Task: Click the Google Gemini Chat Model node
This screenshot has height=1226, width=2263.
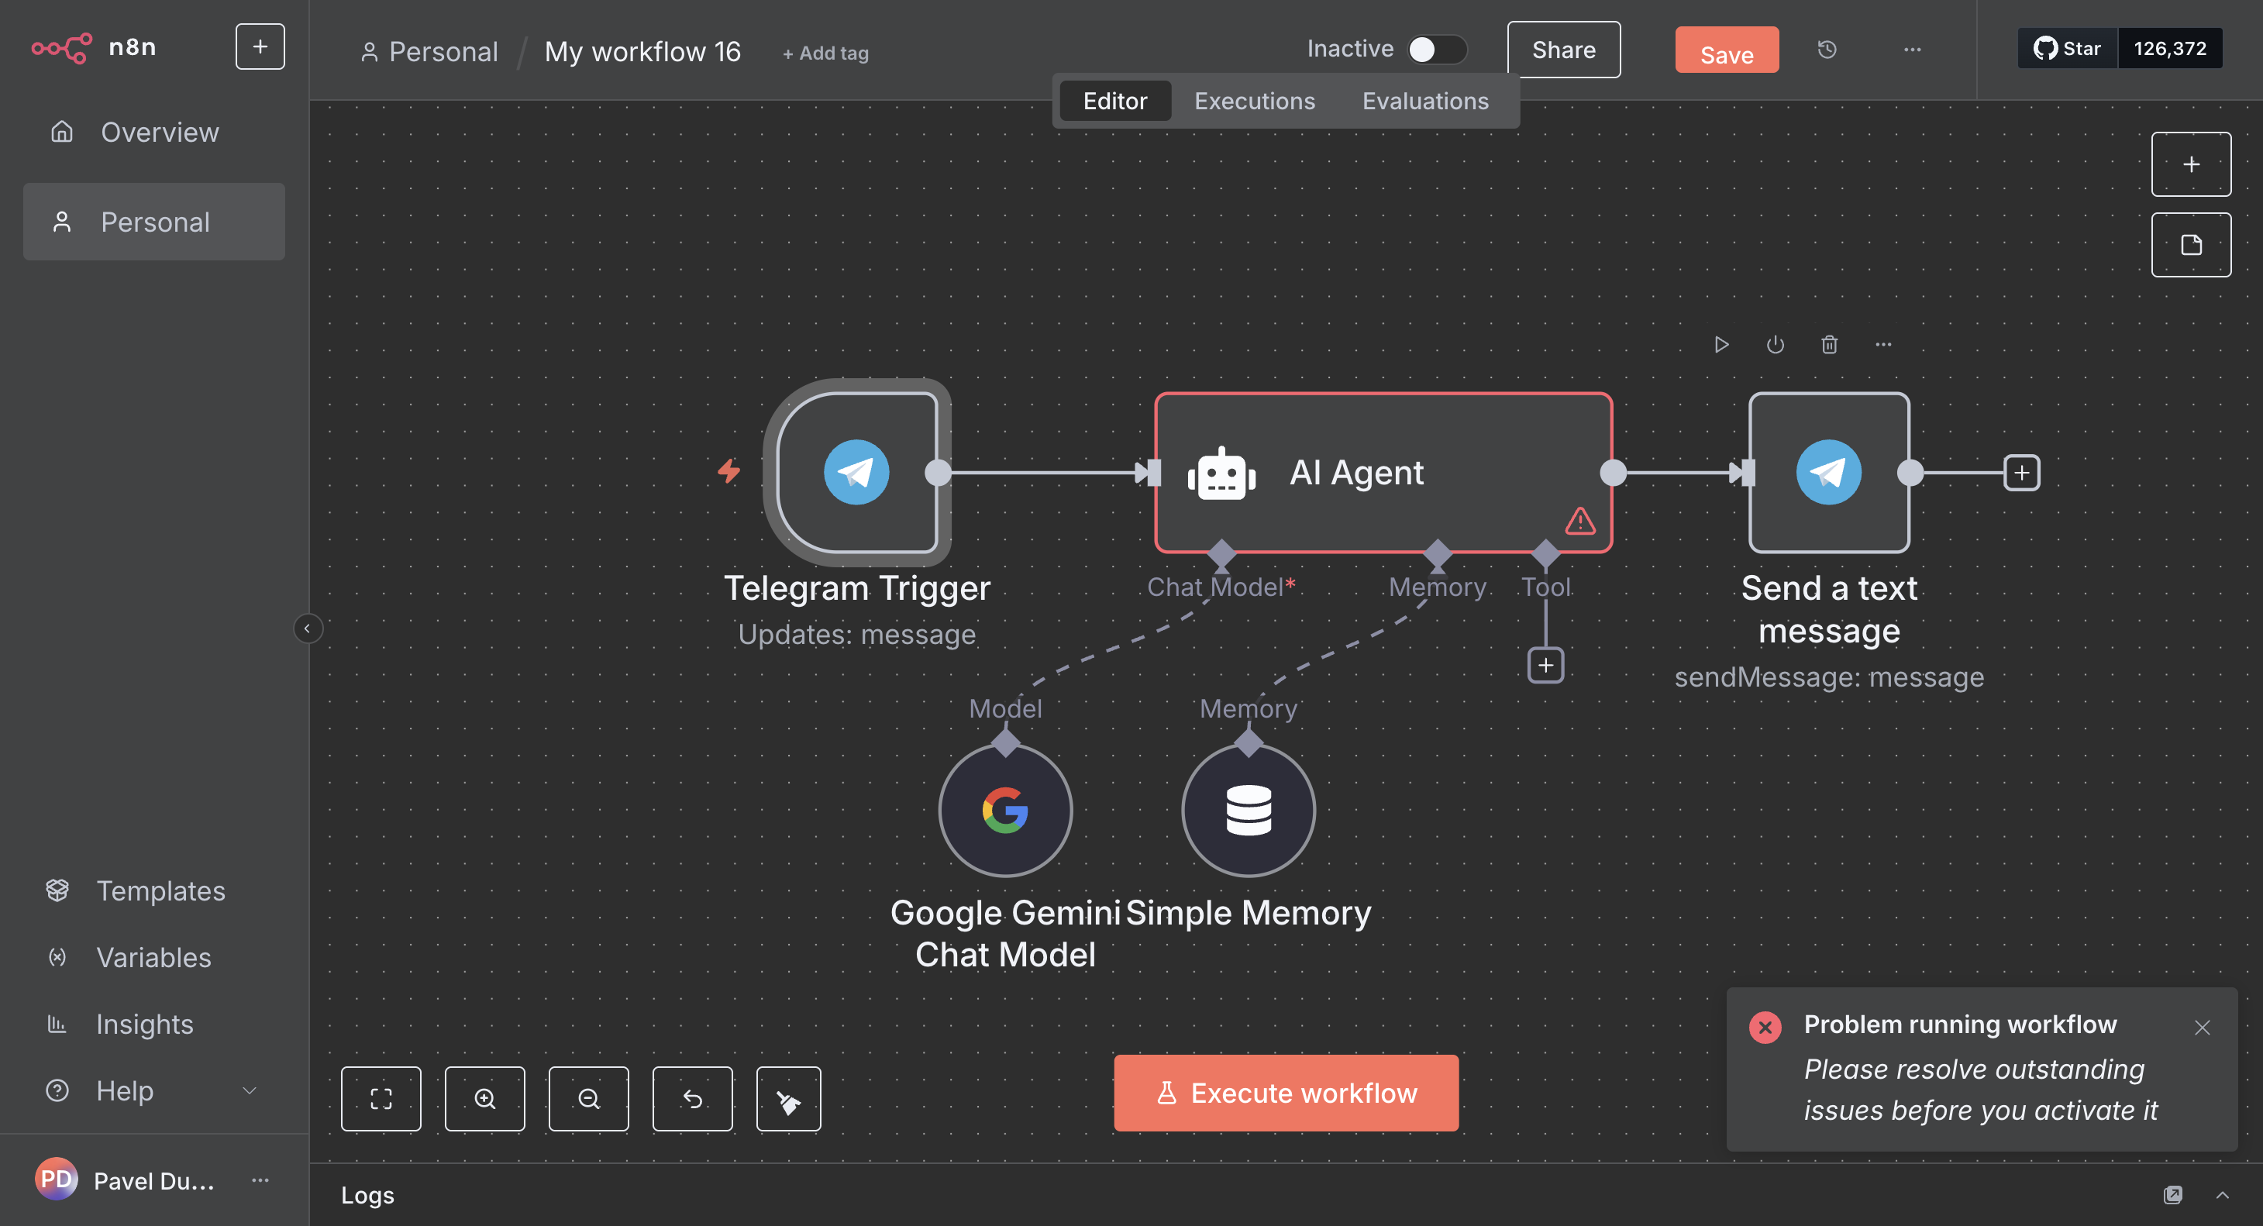Action: (1005, 810)
